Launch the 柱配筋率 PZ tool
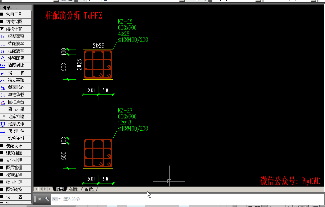The height and width of the screenshot is (207, 325). pos(16,51)
